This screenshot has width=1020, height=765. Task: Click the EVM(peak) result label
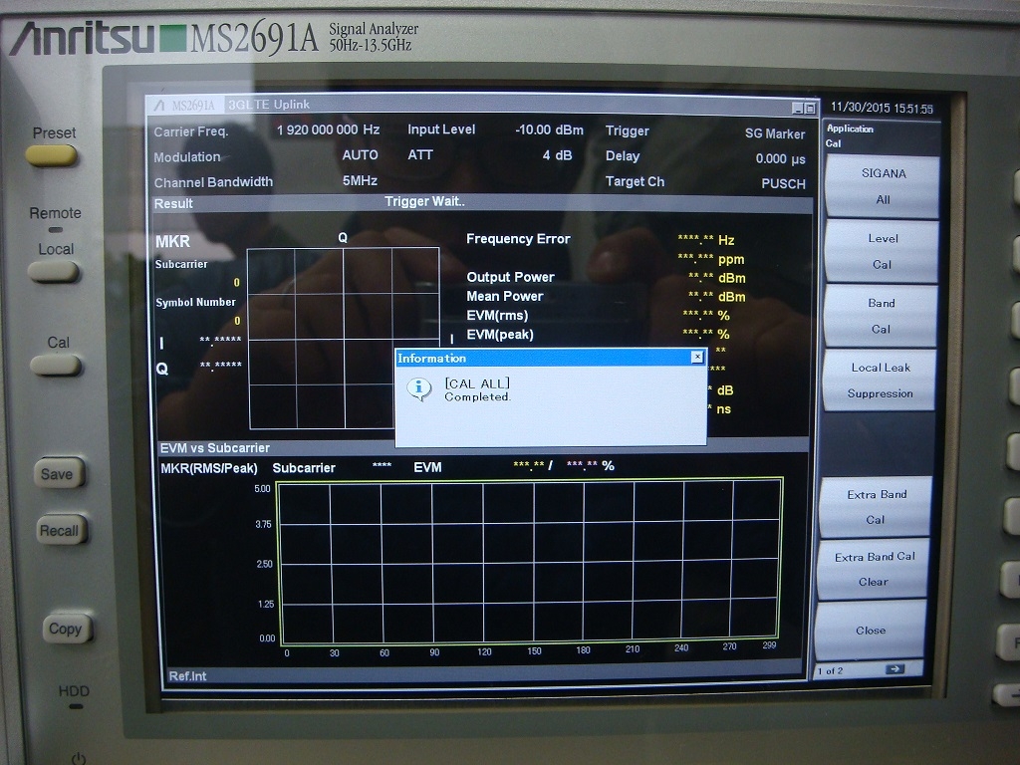[x=500, y=335]
